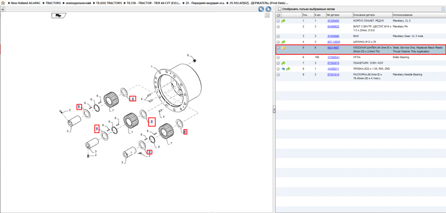The width and height of the screenshot is (446, 213).
Task: Select the 'ПЛОСКАЯ ШАЙБА' description cell
Action: 372,50
